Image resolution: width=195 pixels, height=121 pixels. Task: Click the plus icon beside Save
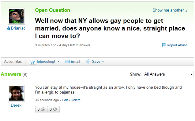pyautogui.click(x=88, y=62)
